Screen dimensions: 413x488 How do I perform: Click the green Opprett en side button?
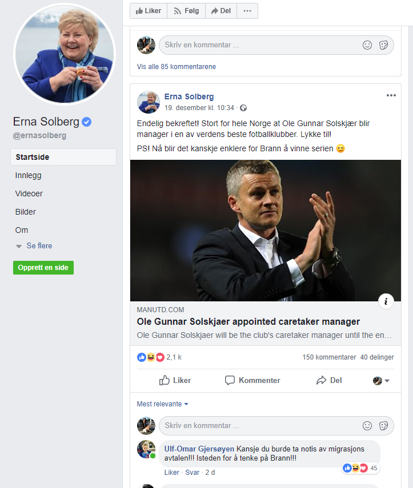click(43, 268)
